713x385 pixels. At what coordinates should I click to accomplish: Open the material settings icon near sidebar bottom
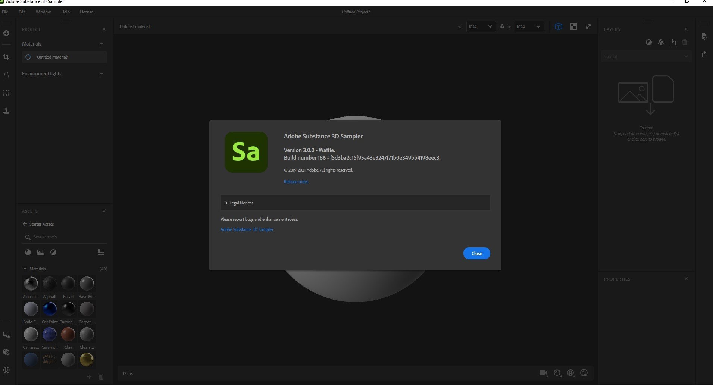tap(6, 352)
